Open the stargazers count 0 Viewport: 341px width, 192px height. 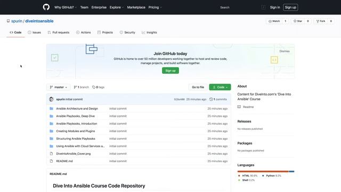click(x=308, y=21)
